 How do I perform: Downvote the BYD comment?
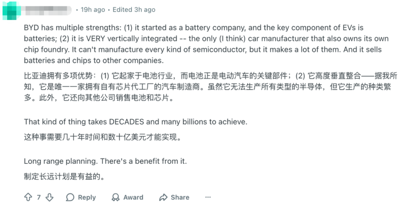point(49,197)
